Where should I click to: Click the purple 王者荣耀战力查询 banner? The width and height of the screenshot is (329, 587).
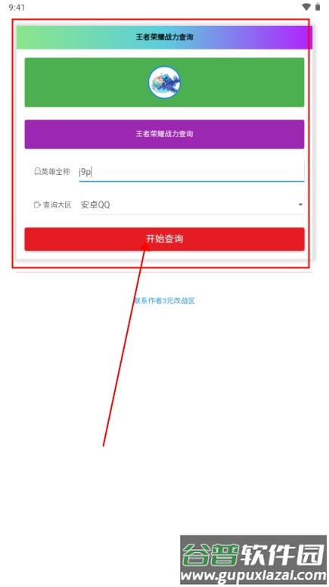165,134
